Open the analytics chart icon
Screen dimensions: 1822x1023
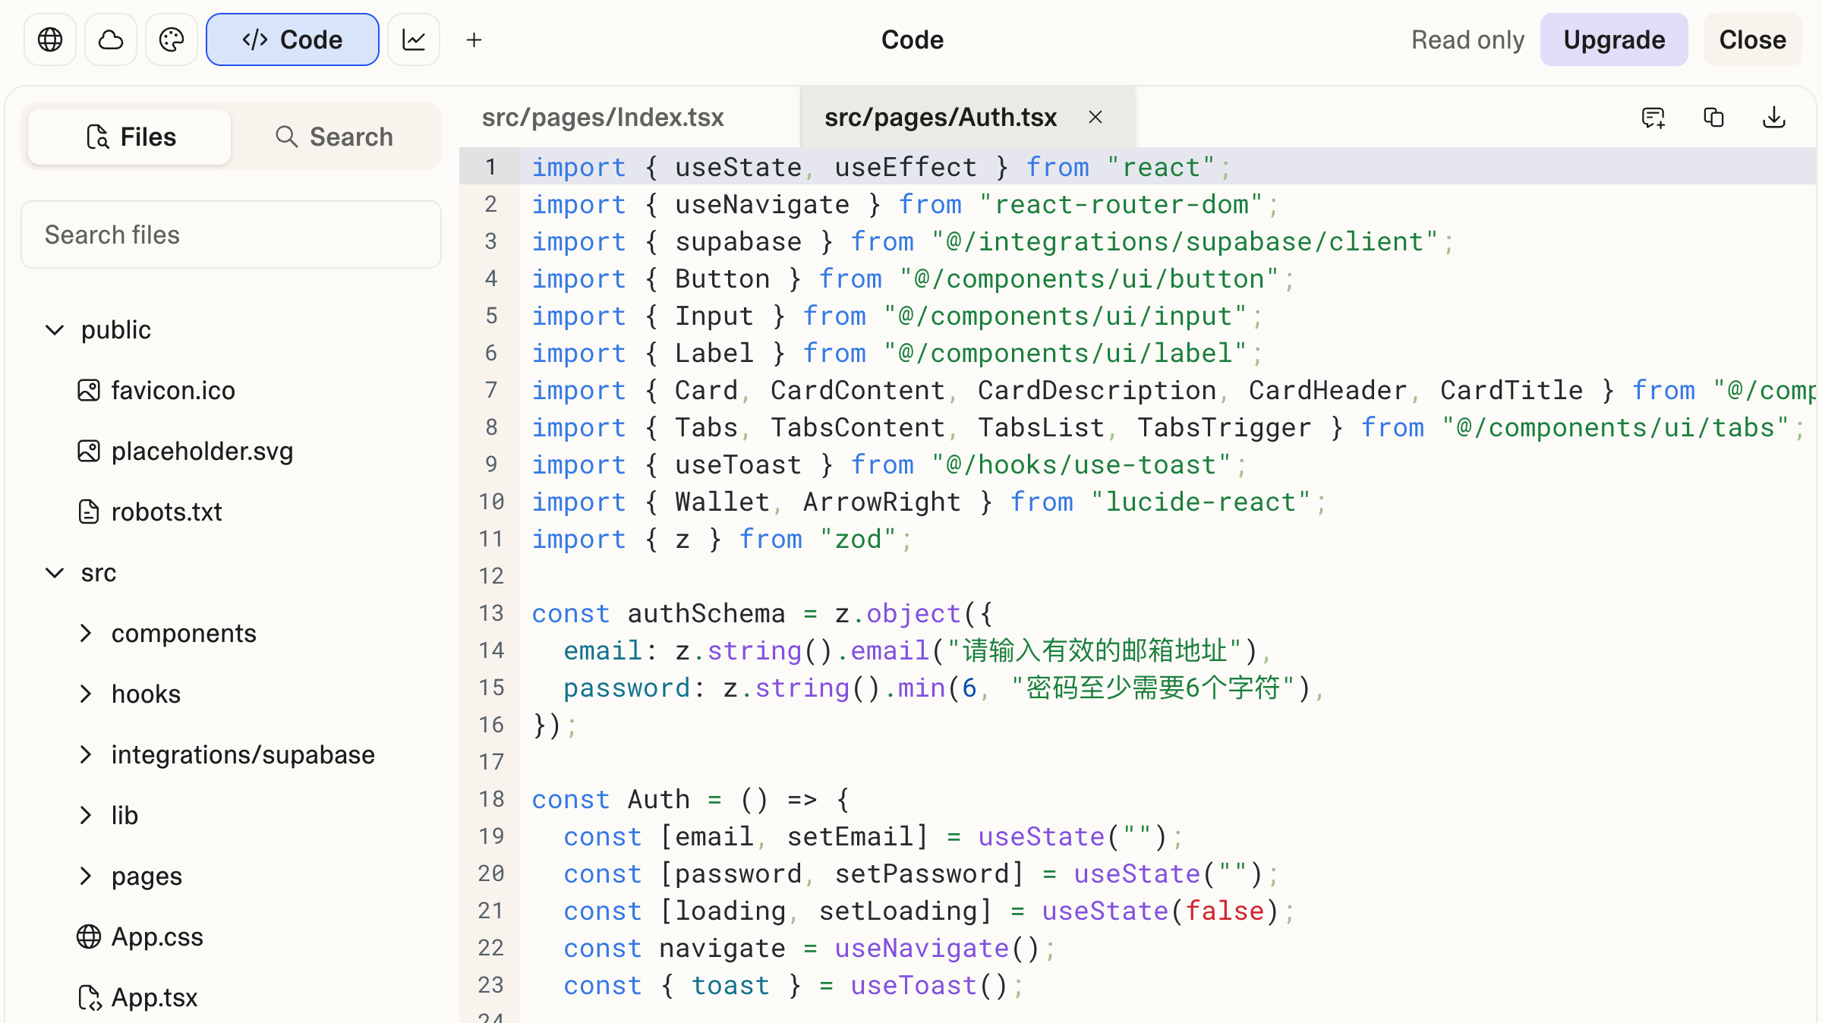414,39
